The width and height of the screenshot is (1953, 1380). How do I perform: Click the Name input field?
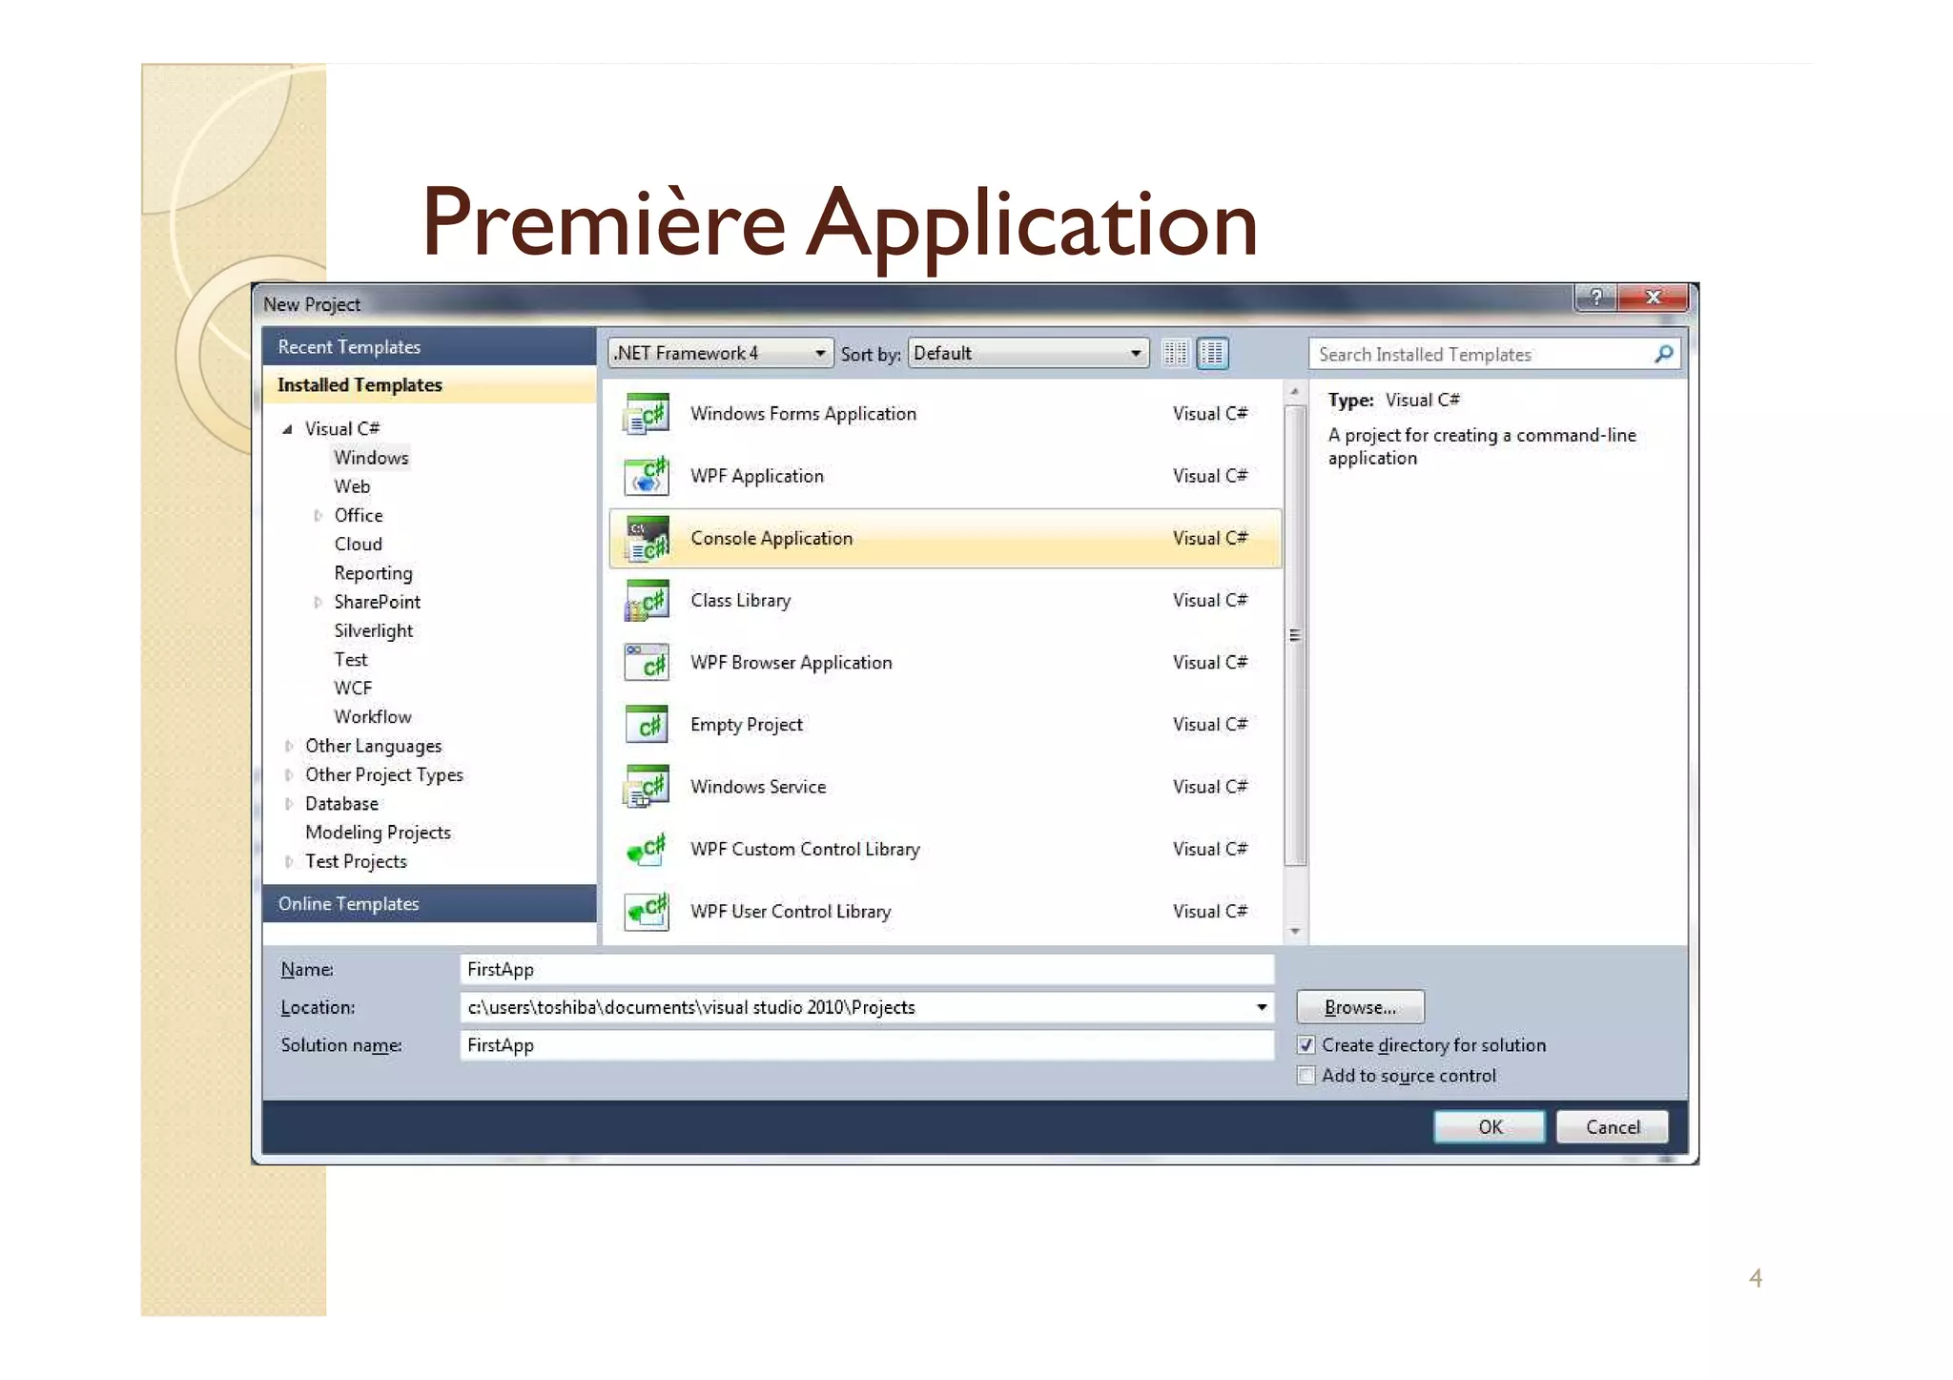point(867,970)
